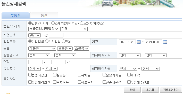Check the 별도등기 checkbox
Viewport: 183px width, 94px height.
[55, 75]
